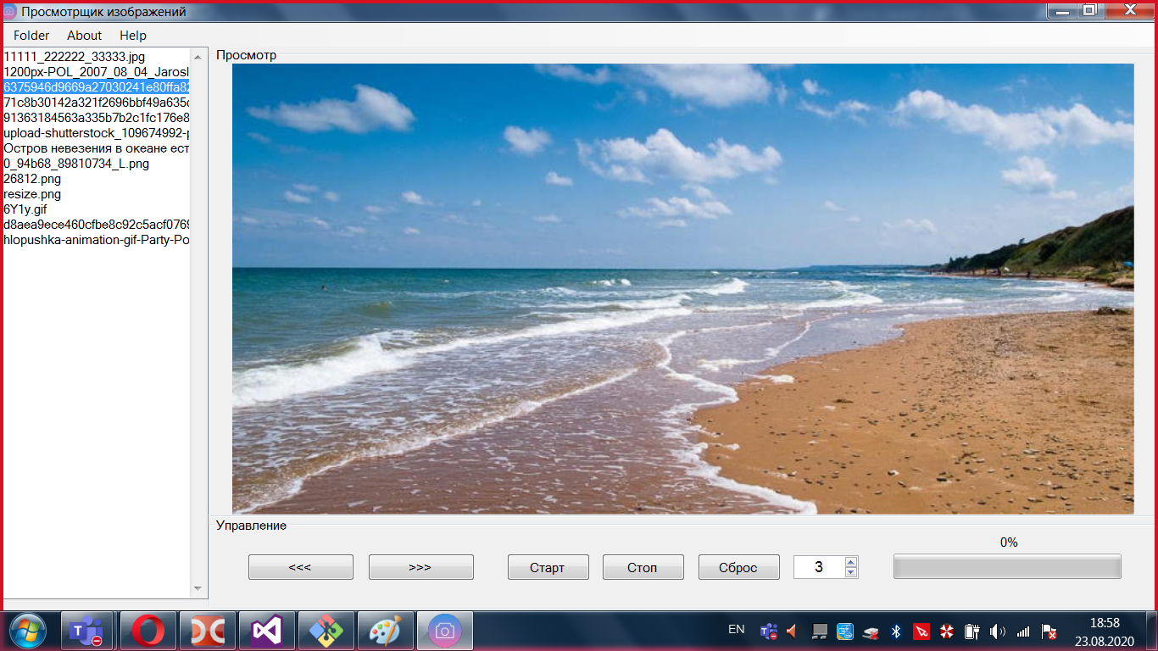Open the Folder menu

click(31, 36)
